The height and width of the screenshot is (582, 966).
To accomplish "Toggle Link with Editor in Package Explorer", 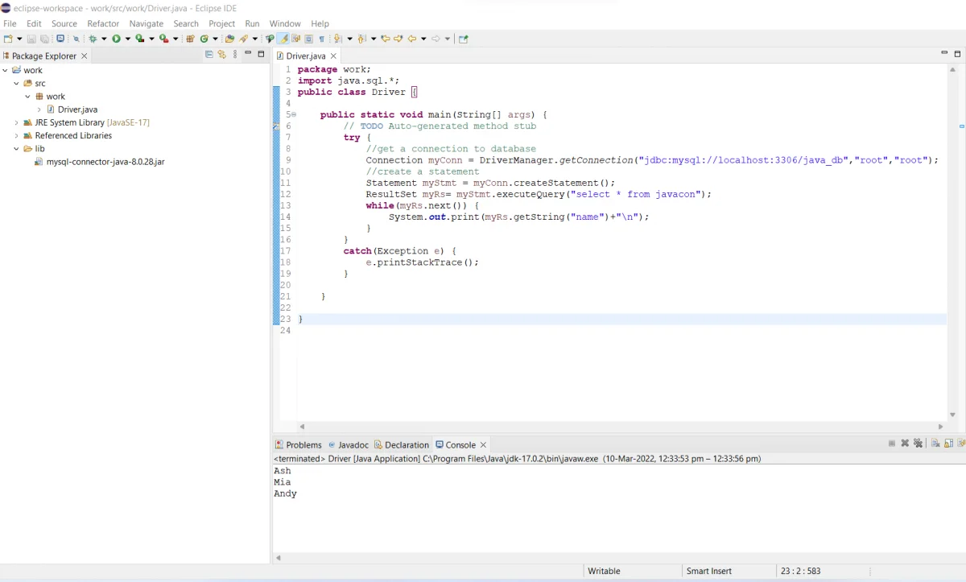I will 222,55.
